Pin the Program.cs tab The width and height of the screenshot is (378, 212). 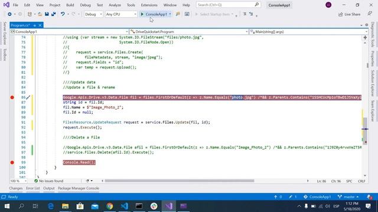pyautogui.click(x=34, y=25)
